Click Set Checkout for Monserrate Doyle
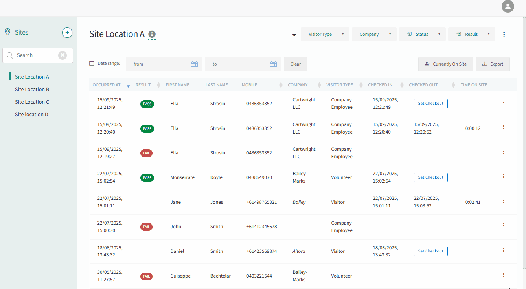Viewport: 526px width, 289px height. click(430, 177)
